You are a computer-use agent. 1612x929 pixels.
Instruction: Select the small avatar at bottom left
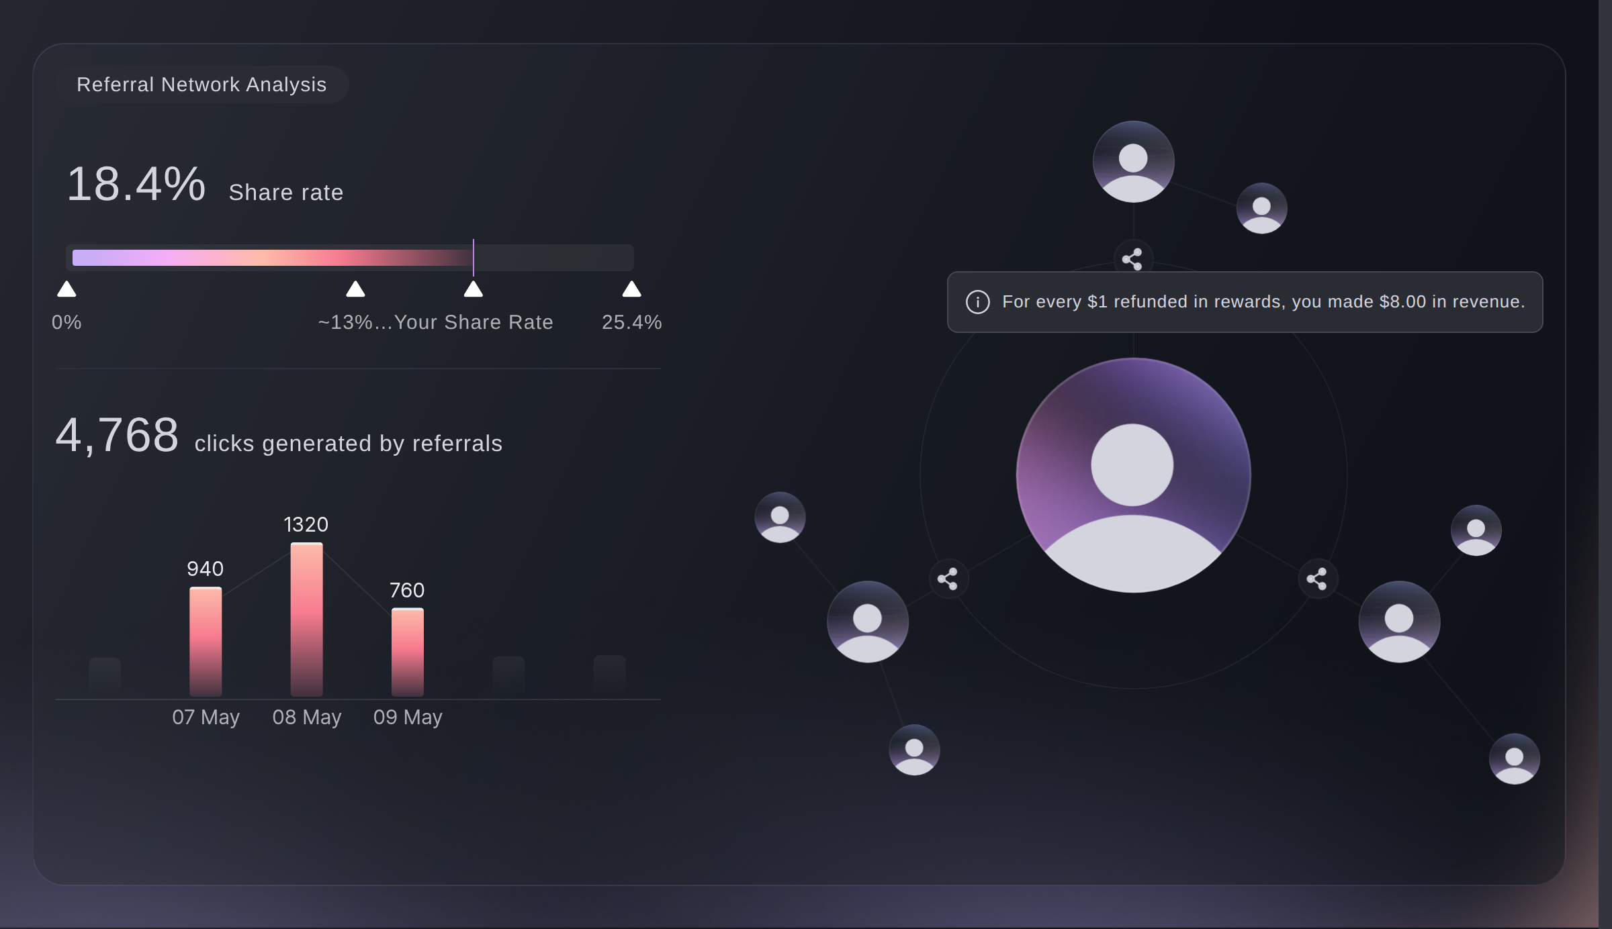tap(914, 750)
